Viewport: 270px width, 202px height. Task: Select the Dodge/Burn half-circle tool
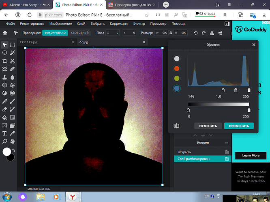(x=4, y=93)
